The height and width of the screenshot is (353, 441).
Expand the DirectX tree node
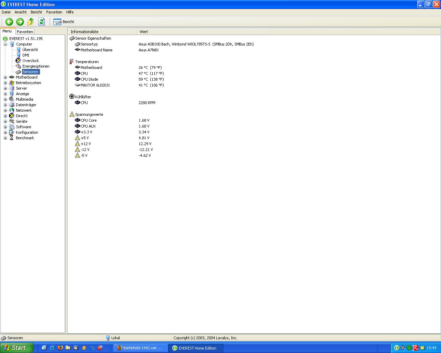[x=5, y=116]
